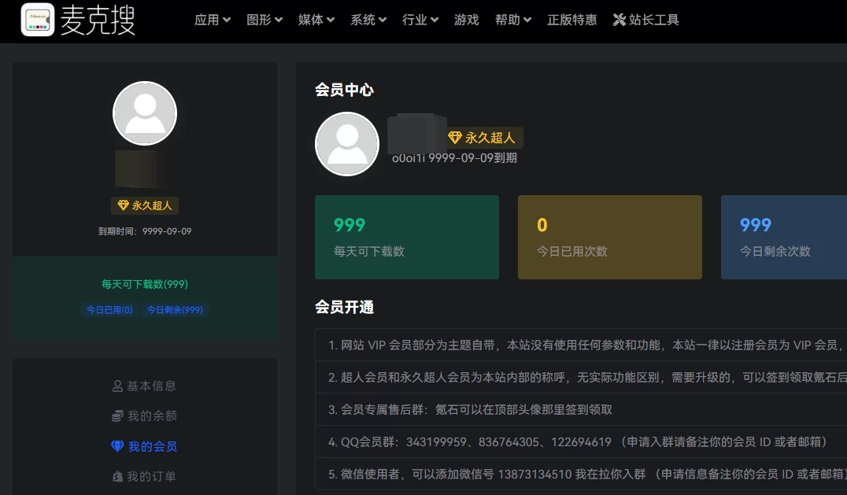Click the blue diamond icon next to 我的会员
The image size is (847, 495).
(117, 446)
